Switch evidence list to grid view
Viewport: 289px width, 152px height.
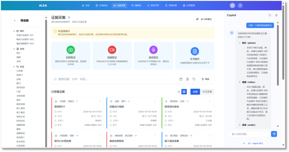pyautogui.click(x=184, y=92)
